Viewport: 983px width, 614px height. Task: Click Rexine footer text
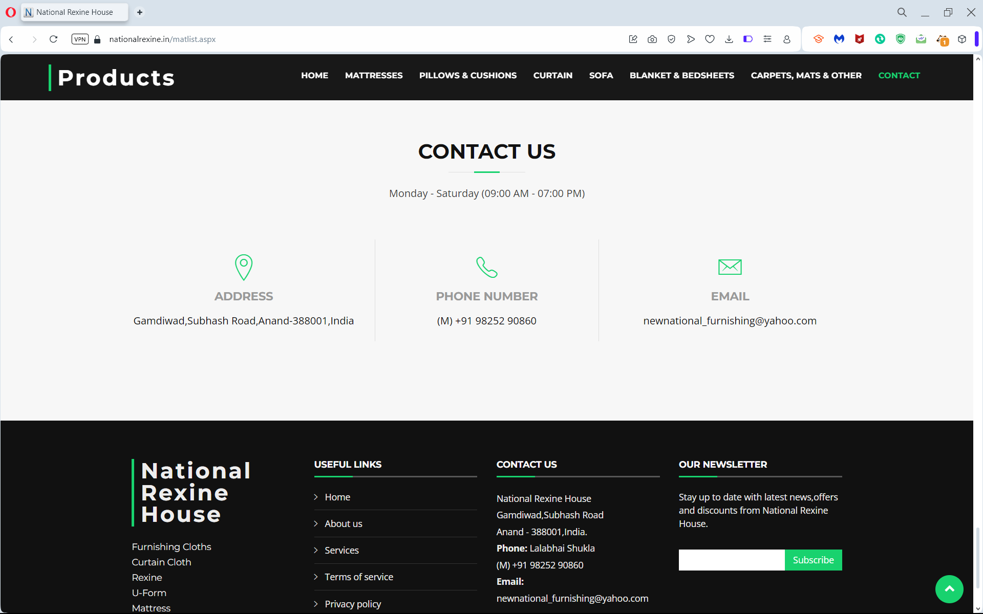147,577
